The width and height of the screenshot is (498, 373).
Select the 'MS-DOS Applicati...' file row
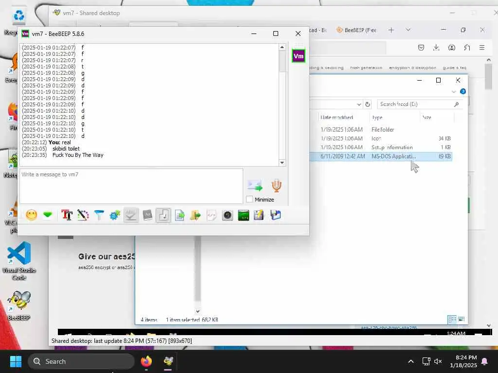tap(380, 156)
